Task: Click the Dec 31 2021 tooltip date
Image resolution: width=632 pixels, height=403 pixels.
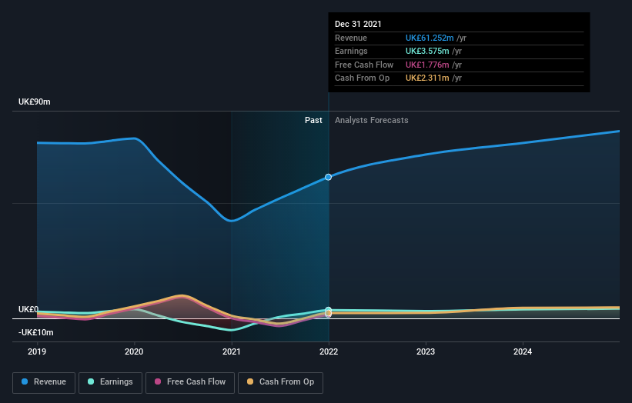Action: pos(358,24)
